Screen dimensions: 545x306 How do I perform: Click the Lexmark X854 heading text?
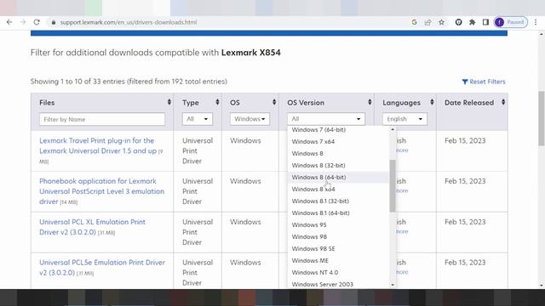point(251,53)
